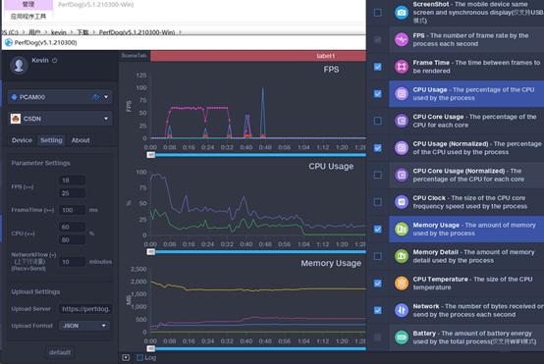The width and height of the screenshot is (544, 364).
Task: Open the Upload Format JSON dropdown
Action: [x=84, y=326]
